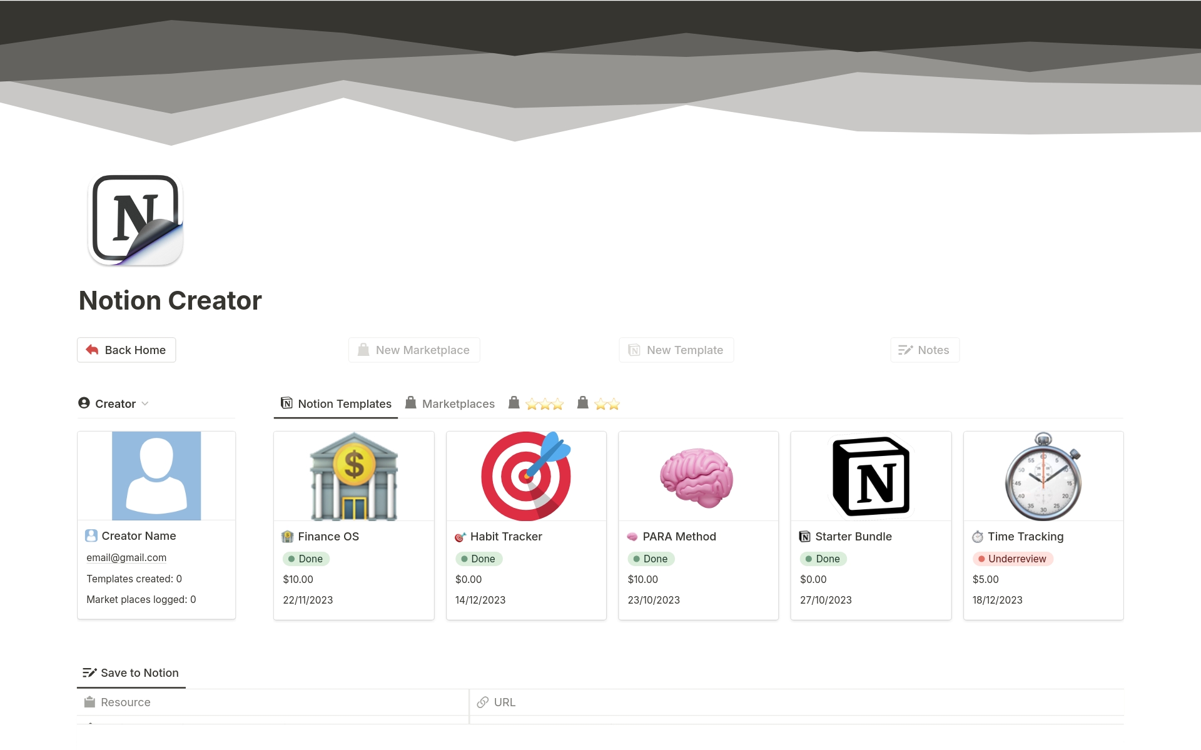The height and width of the screenshot is (750, 1201).
Task: Click the red Back Home arrow icon
Action: point(92,350)
